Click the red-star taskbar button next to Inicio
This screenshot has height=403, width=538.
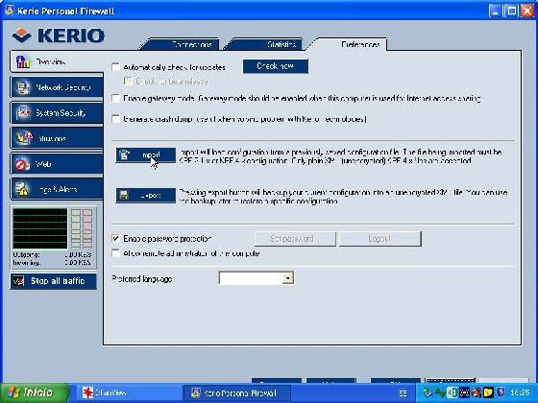click(128, 392)
